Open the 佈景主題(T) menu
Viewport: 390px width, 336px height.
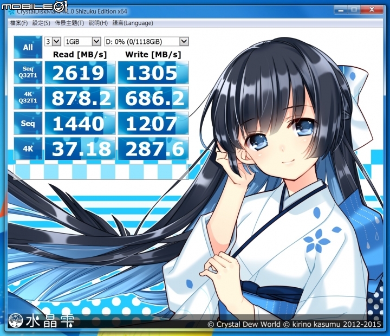click(x=69, y=23)
